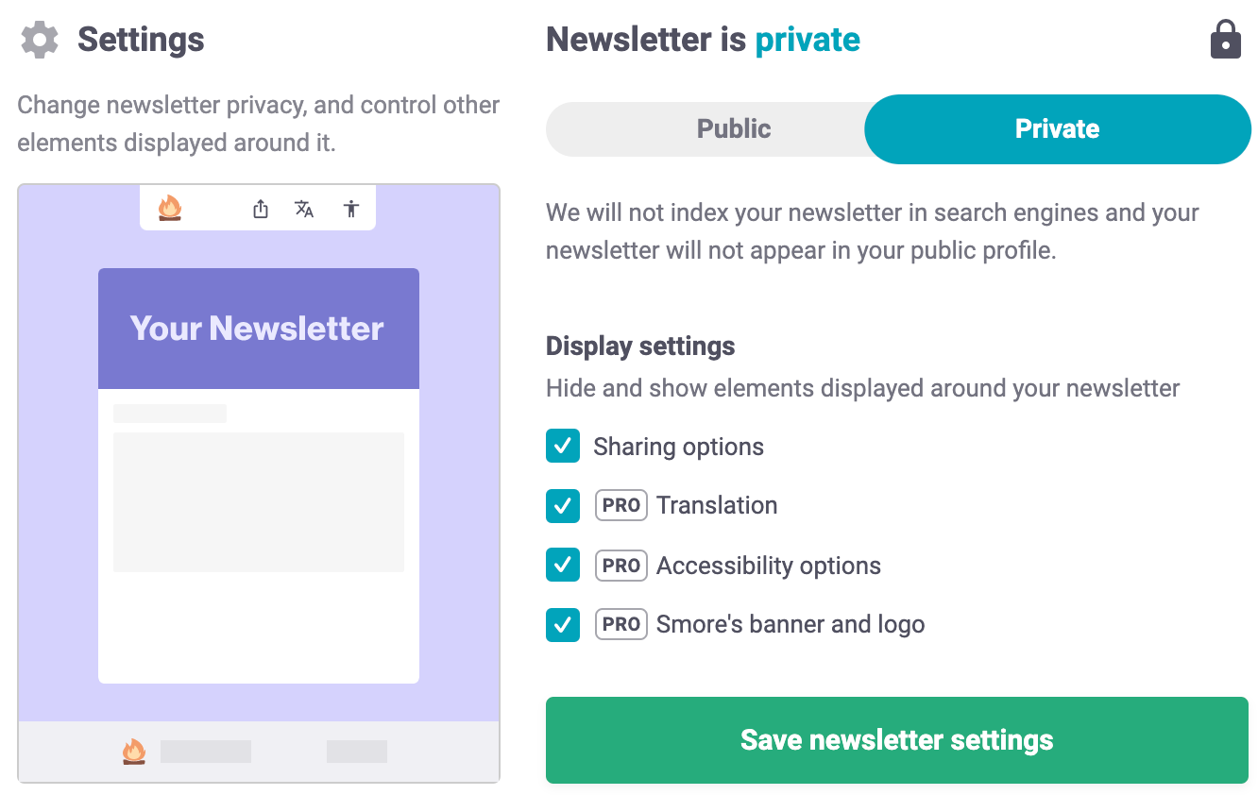
Task: Open the translation icon in preview toolbar
Action: pyautogui.click(x=305, y=209)
